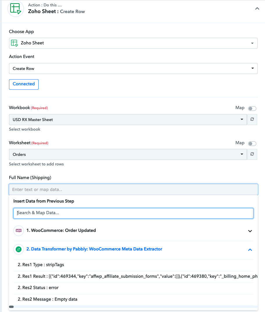Click the Connected button
The image size is (265, 312).
pyautogui.click(x=24, y=84)
